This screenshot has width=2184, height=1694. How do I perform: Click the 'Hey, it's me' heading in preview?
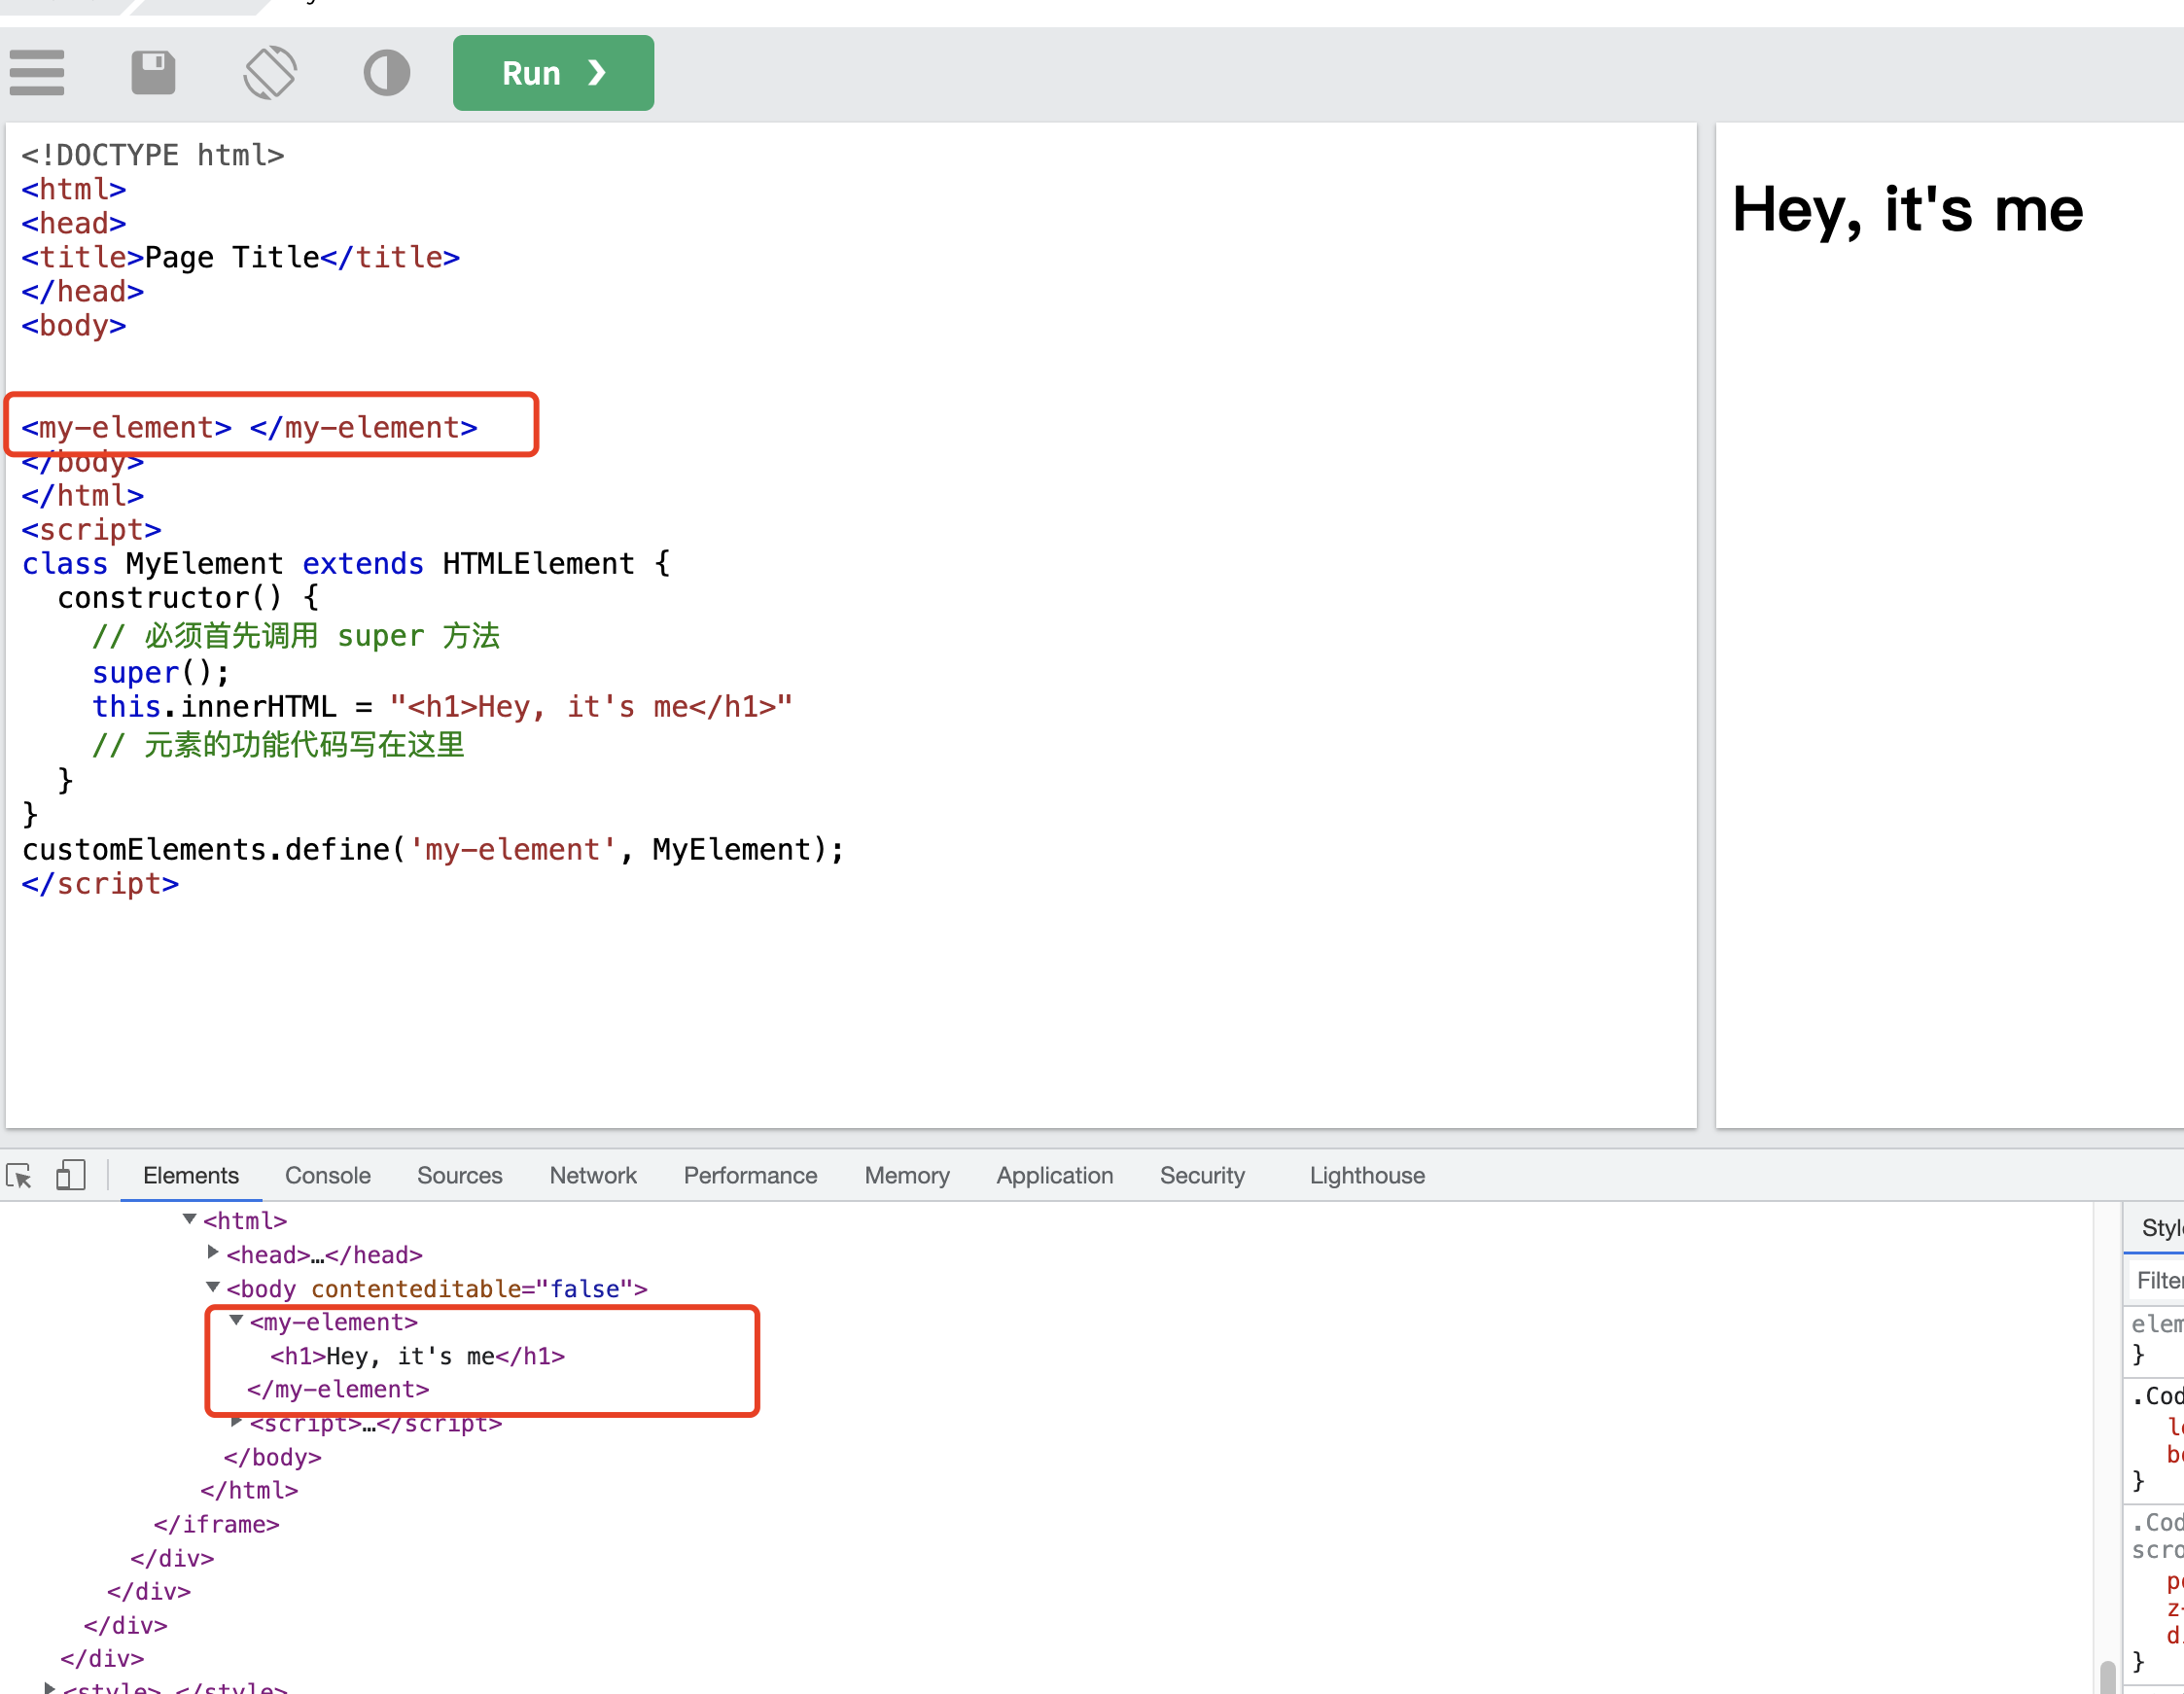(1907, 209)
